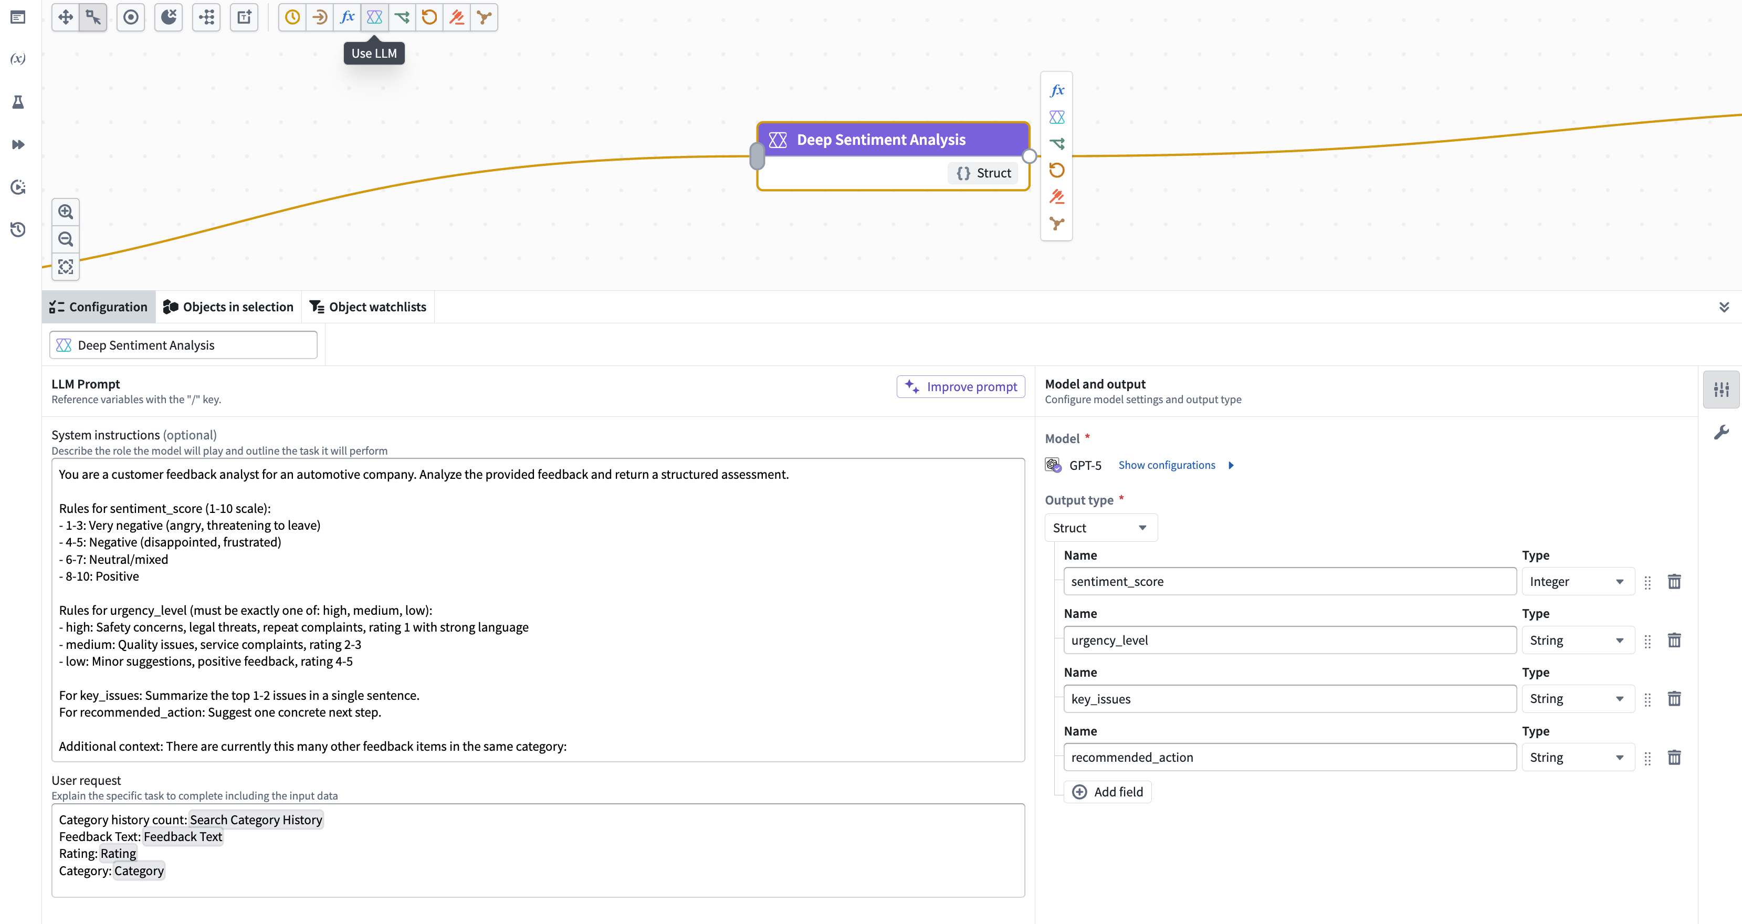Click the Use LLM toolbar icon
The width and height of the screenshot is (1742, 924).
point(375,17)
